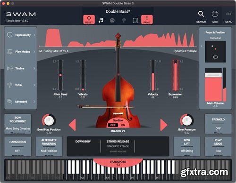Screen dimensions: 236x183
Task: Click the SWAM logo
Action: point(21,14)
